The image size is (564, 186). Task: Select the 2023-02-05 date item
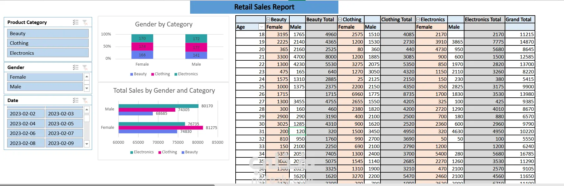point(64,123)
